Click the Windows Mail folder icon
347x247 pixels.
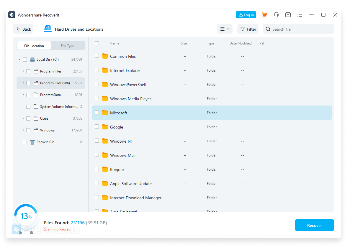105,155
